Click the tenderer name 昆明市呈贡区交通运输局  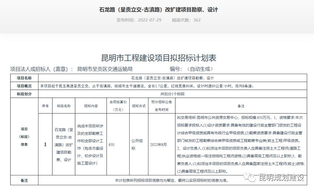coord(105,69)
